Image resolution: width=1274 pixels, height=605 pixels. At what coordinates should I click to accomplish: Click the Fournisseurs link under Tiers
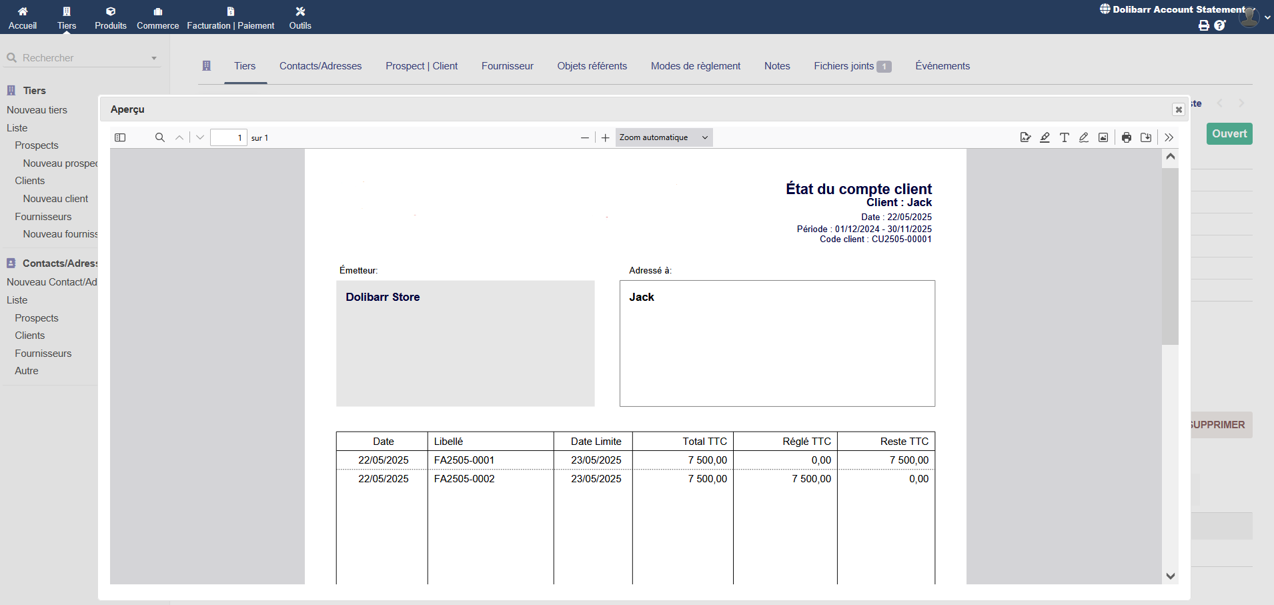43,217
